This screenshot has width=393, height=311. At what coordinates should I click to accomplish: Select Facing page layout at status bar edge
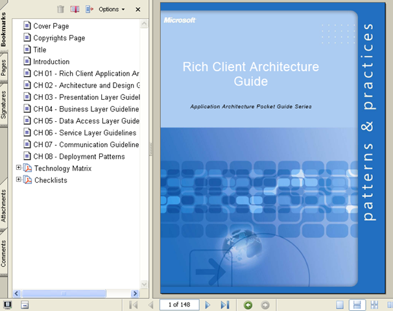coord(390,305)
